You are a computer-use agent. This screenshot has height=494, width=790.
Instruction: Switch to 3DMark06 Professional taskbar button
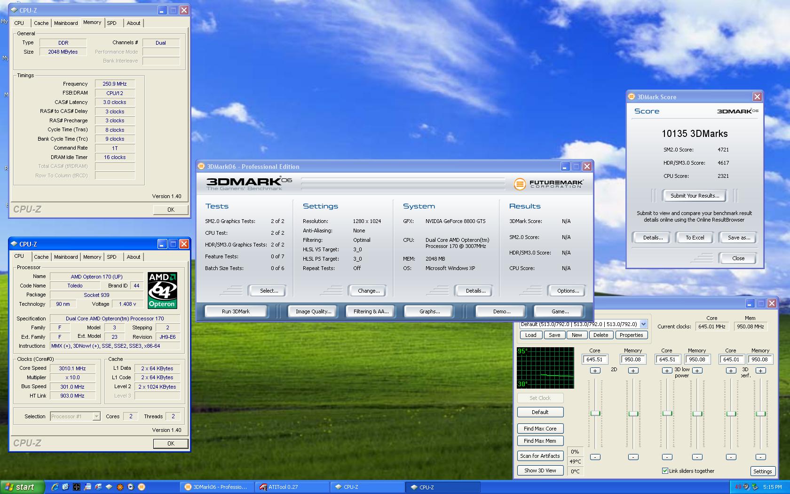coord(216,487)
